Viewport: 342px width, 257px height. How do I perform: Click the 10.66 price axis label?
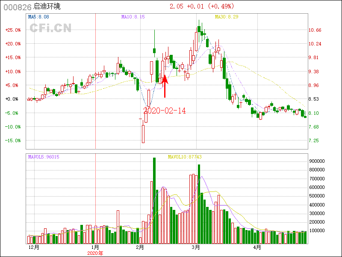click(x=315, y=30)
